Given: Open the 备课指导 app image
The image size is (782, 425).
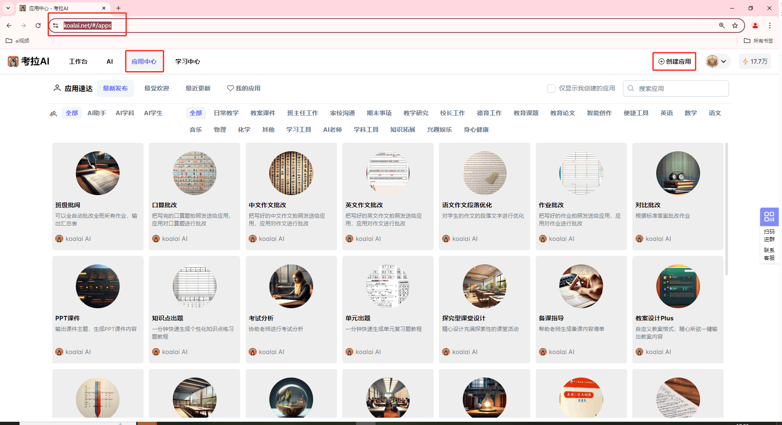Looking at the screenshot, I should point(581,286).
